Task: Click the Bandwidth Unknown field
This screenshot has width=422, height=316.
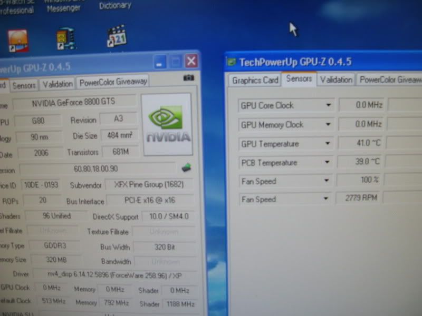Action: (165, 262)
